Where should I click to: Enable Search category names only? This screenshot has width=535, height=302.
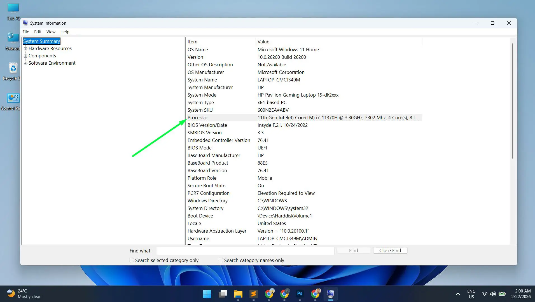tap(221, 260)
